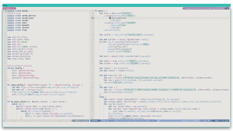
Task: Click the NORMAL mode indicator in statusline
Action: click(x=95, y=121)
